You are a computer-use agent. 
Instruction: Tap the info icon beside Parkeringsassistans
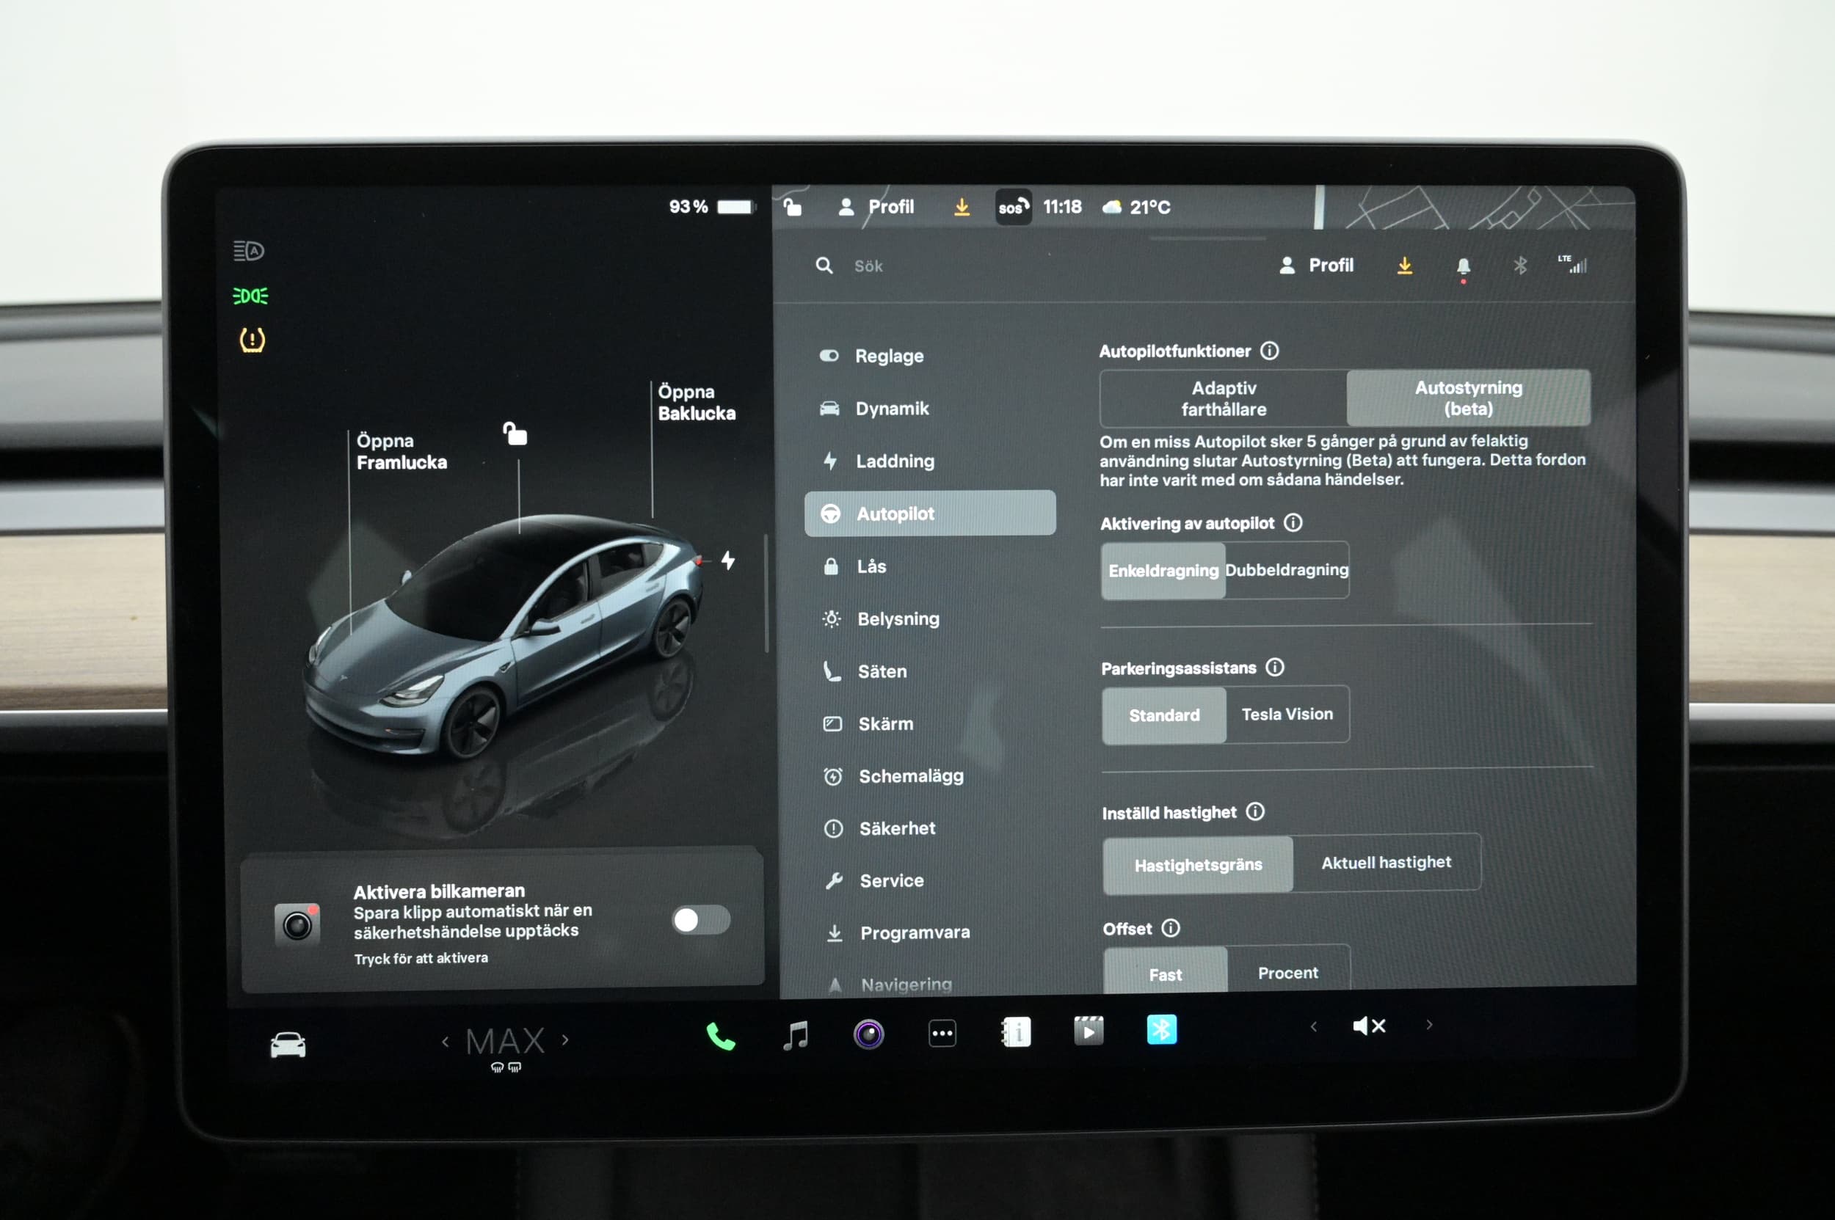point(1275,667)
